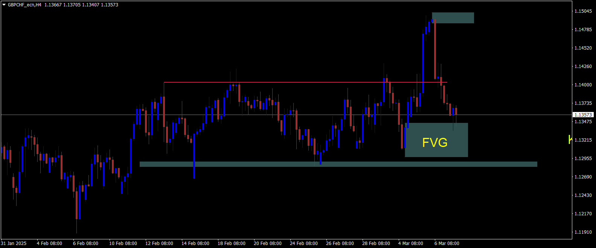This screenshot has width=596, height=248.
Task: Click the 1.12170 price scale label
Action: pos(583,214)
